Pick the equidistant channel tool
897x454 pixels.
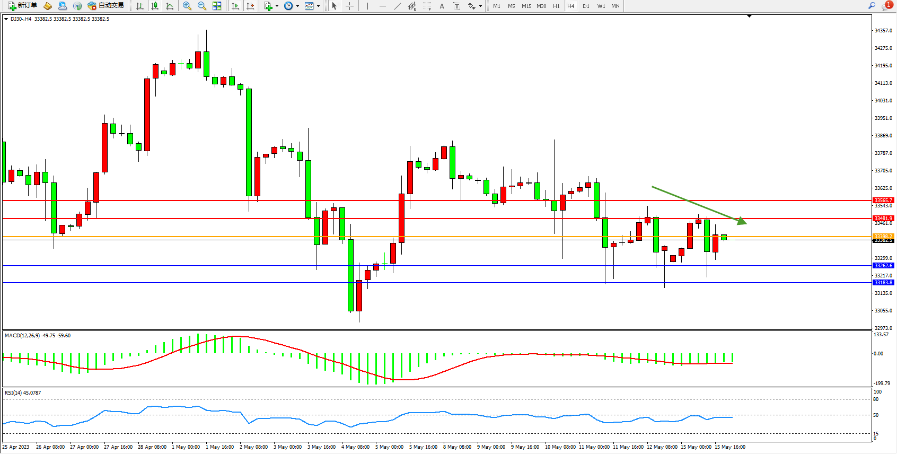[412, 6]
